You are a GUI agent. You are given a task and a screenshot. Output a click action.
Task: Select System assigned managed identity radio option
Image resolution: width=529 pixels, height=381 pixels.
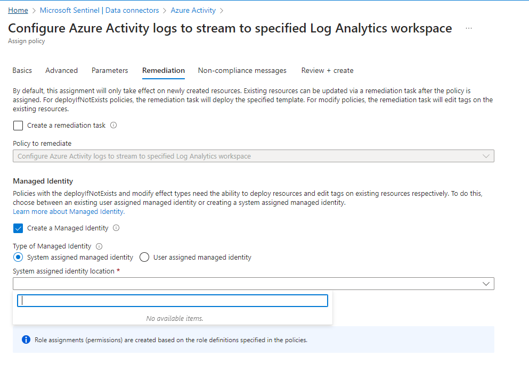[x=17, y=257]
